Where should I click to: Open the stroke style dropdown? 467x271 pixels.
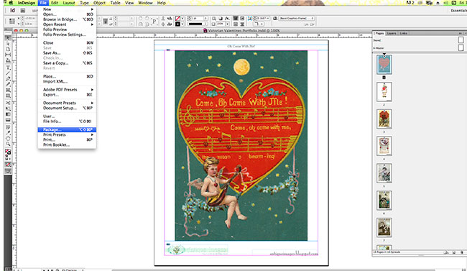click(198, 24)
